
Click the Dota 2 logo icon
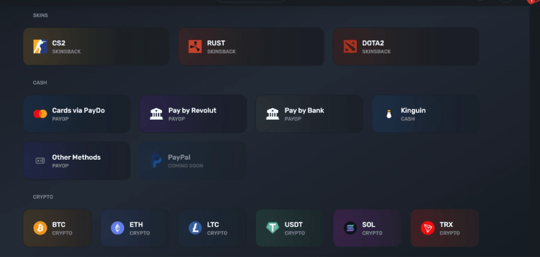click(350, 46)
